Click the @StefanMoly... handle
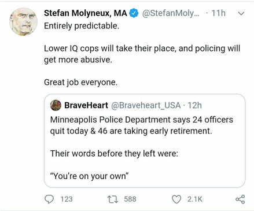The width and height of the screenshot is (254, 211). click(x=171, y=13)
